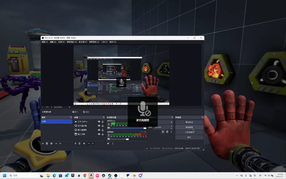The image size is (286, 179).
Task: Open the 編輯 (E) menu
Action: (x=53, y=42)
